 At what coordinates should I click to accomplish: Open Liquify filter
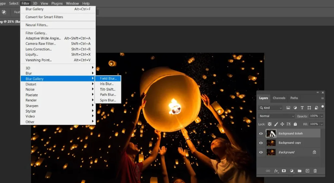point(58,54)
